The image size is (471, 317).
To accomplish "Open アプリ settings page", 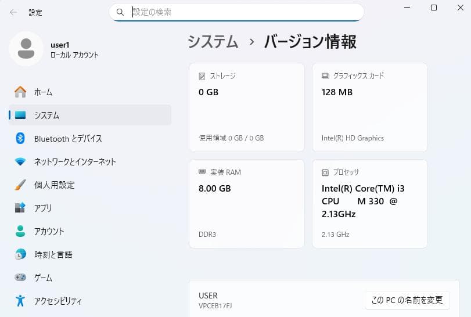I will [90, 208].
